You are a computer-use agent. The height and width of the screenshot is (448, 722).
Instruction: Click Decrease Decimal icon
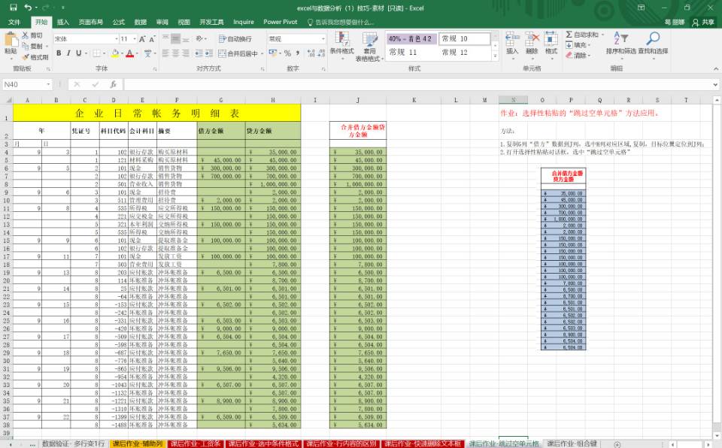pos(320,53)
